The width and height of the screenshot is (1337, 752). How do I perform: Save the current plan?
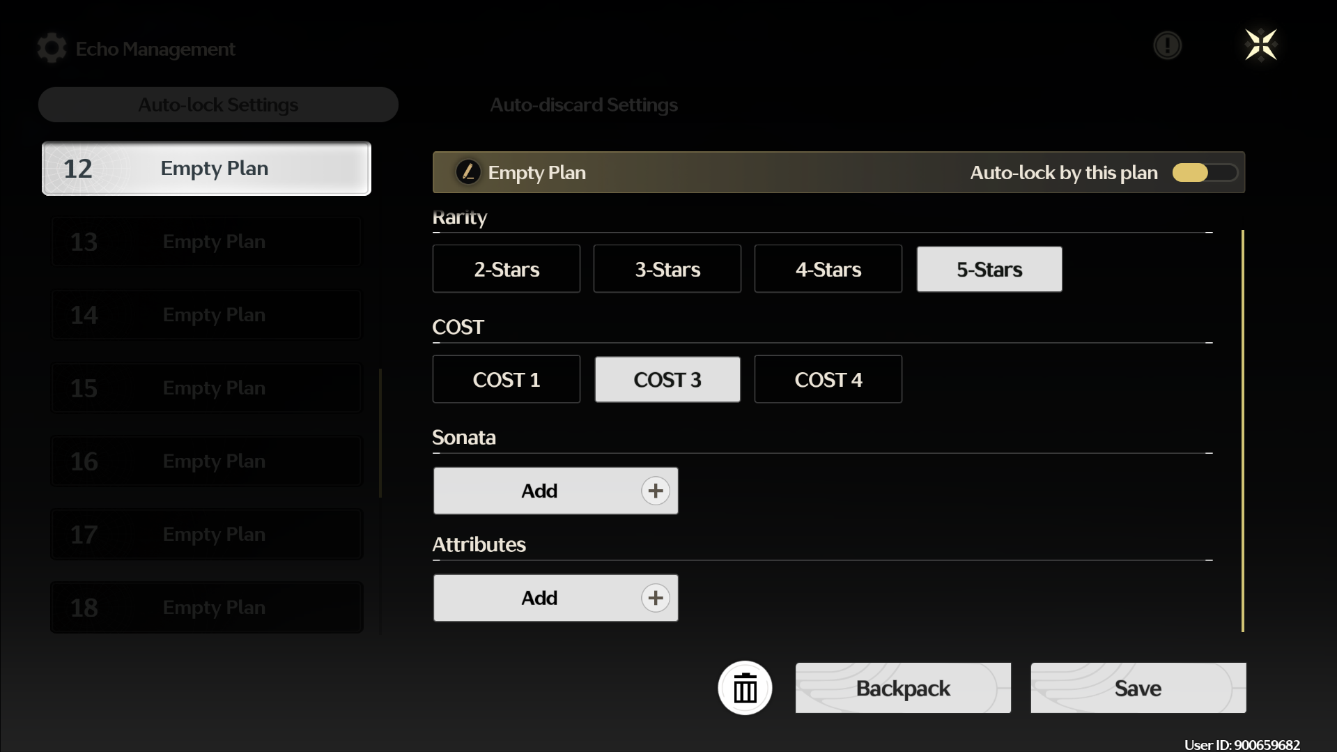coord(1138,688)
